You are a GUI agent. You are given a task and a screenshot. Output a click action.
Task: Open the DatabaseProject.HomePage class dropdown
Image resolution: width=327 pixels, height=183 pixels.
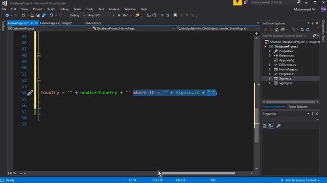[133, 28]
